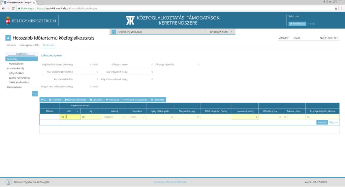Select Bérköltség in the sidebar
Viewport: 345px width, 187px height.
tap(22, 59)
